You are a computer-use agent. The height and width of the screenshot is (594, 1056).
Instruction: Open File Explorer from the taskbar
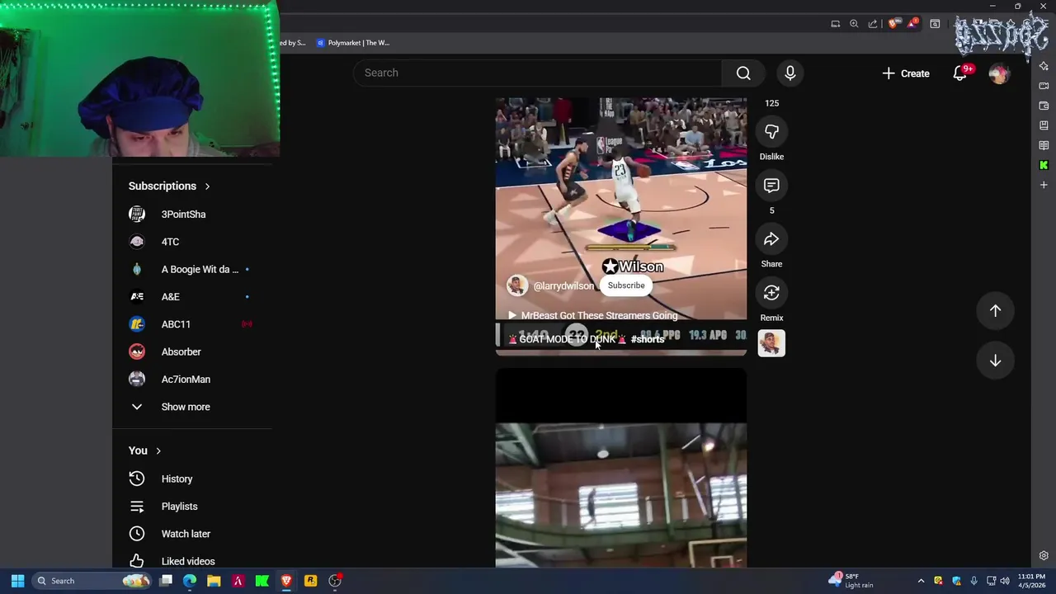coord(214,581)
